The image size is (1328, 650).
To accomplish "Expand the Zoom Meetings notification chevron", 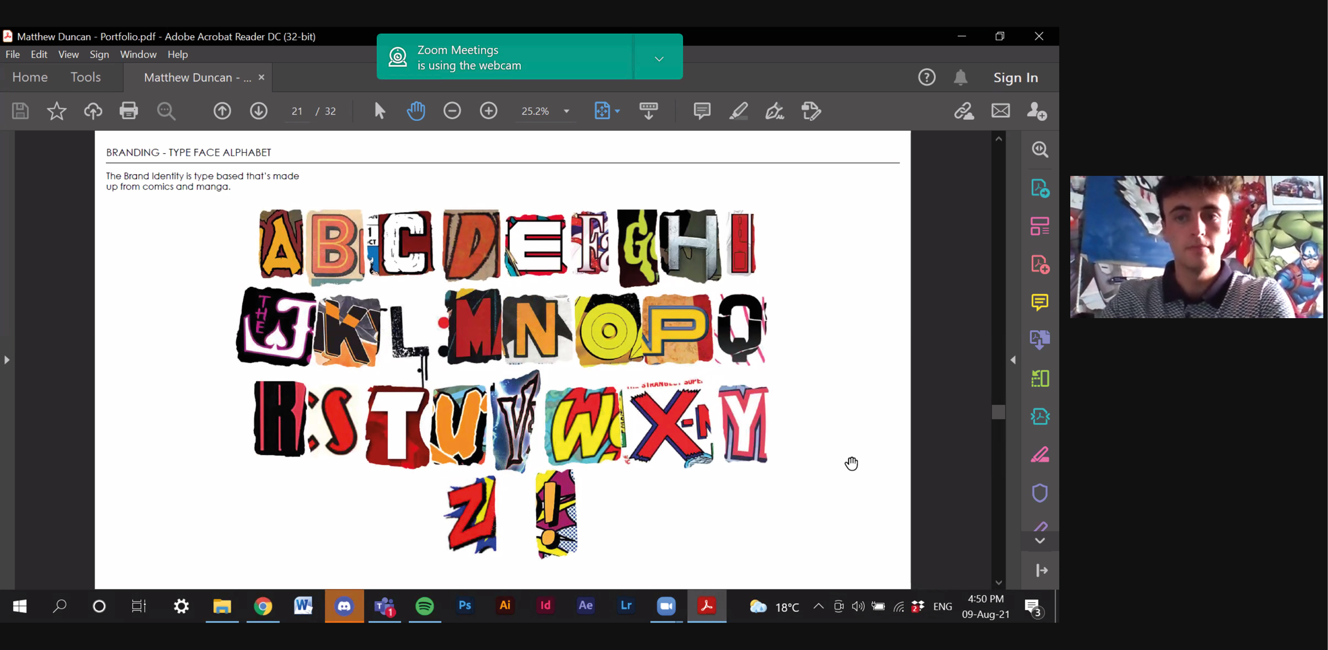I will [659, 58].
